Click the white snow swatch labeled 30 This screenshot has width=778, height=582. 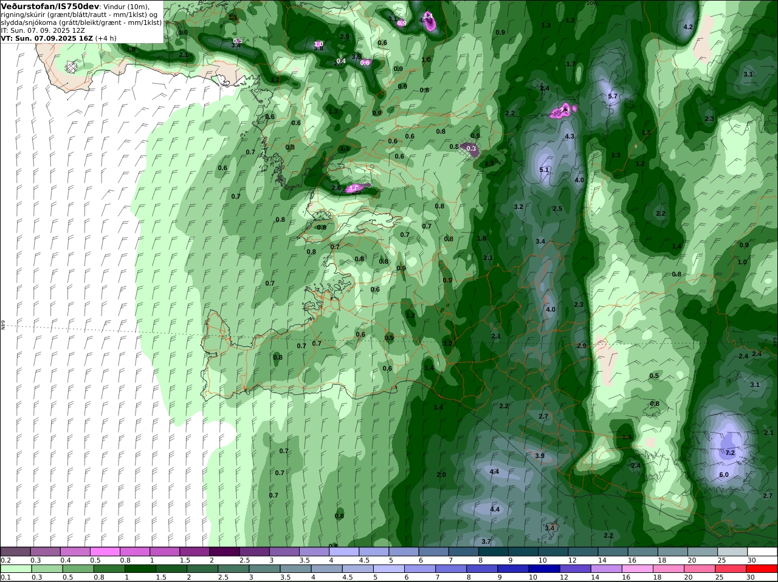762,552
